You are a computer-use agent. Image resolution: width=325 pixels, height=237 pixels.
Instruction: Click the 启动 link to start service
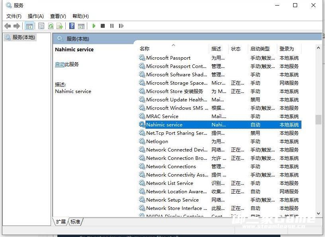coord(60,64)
